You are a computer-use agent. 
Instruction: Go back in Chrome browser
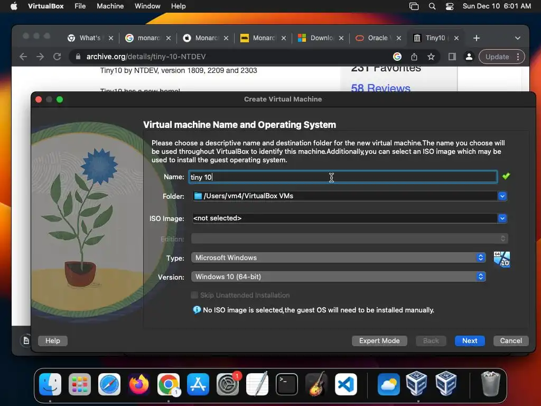pos(23,57)
